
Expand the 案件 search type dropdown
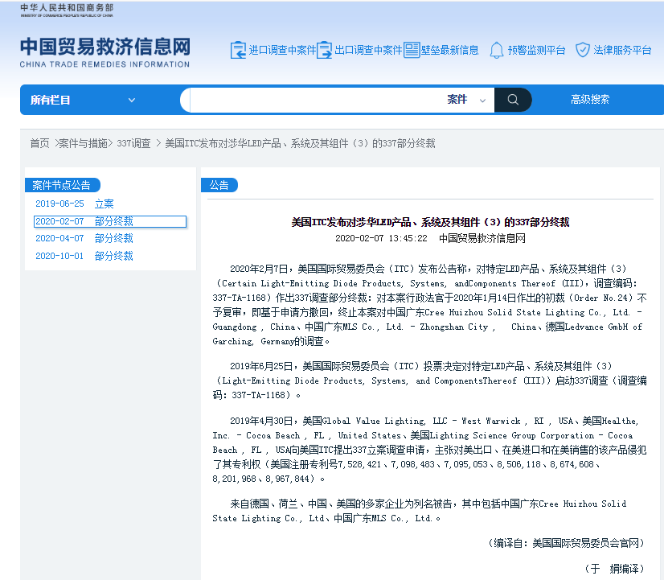pyautogui.click(x=466, y=100)
